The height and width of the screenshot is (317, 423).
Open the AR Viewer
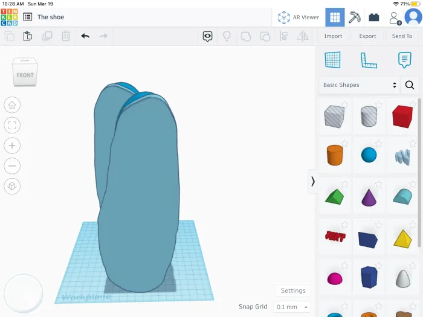click(299, 18)
